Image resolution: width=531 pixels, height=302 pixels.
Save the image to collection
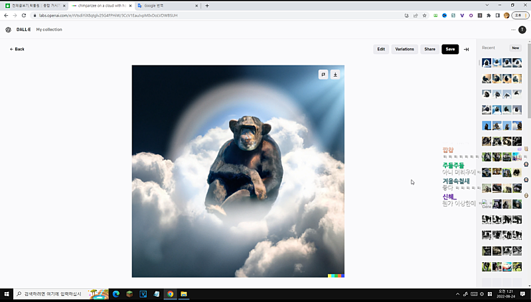pos(450,49)
